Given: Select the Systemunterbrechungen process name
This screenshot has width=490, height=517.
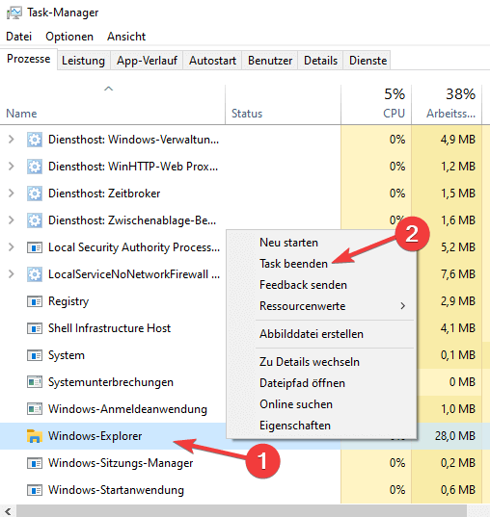Looking at the screenshot, I should coord(111,382).
